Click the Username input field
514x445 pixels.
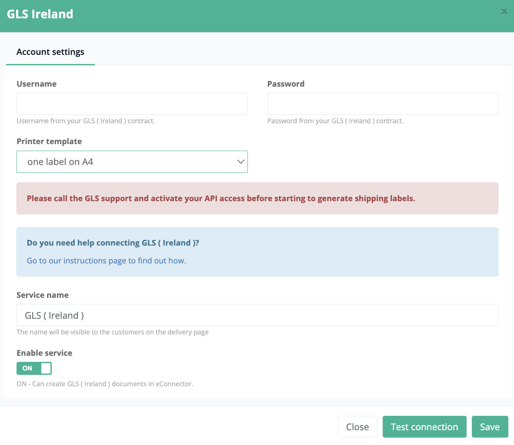pyautogui.click(x=132, y=104)
